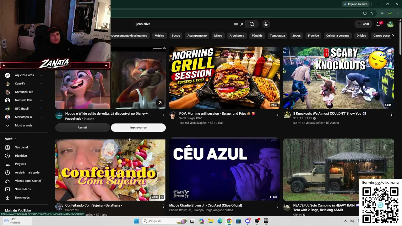Play the Morning Grill Session thumbnail

225,78
